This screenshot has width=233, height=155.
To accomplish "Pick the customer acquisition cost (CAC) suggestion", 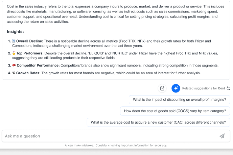I will 159,122.
